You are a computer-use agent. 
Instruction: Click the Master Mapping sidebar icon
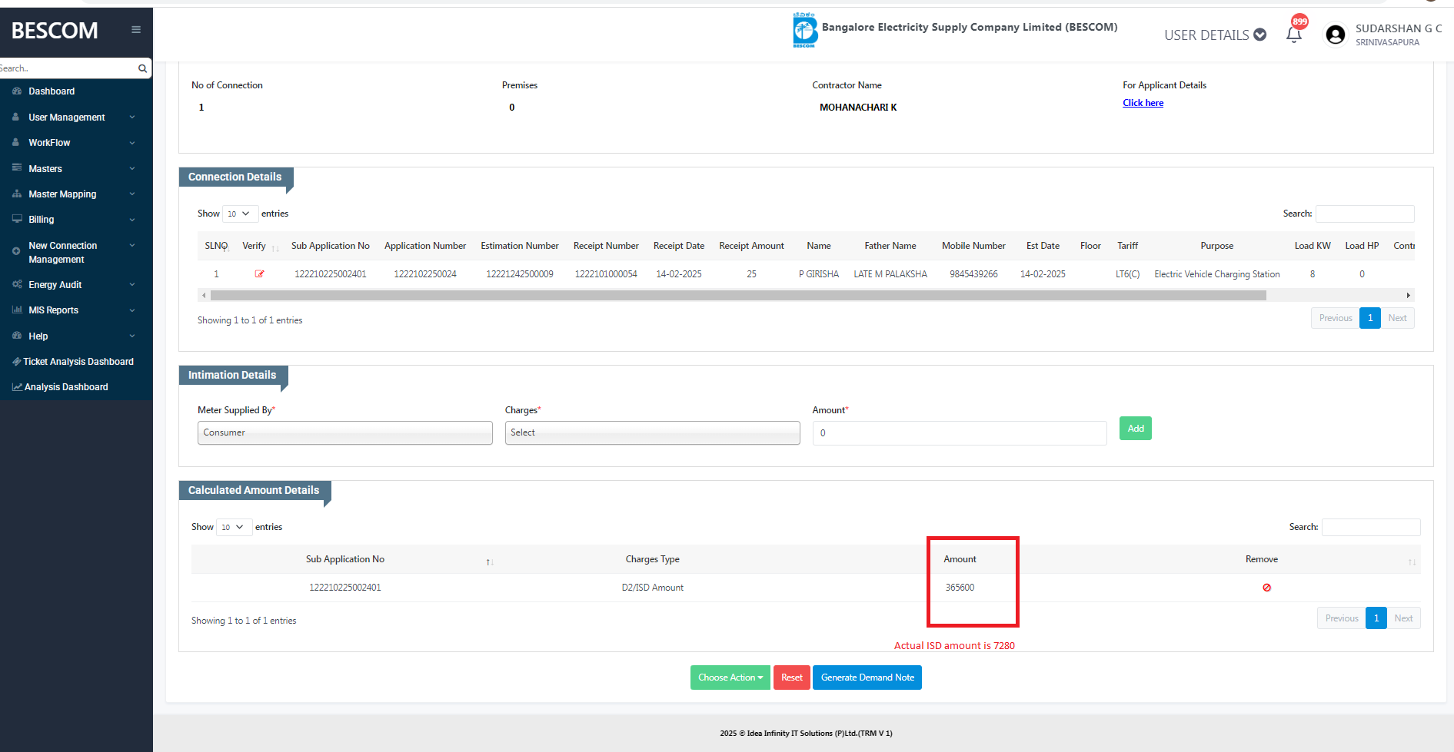(17, 194)
